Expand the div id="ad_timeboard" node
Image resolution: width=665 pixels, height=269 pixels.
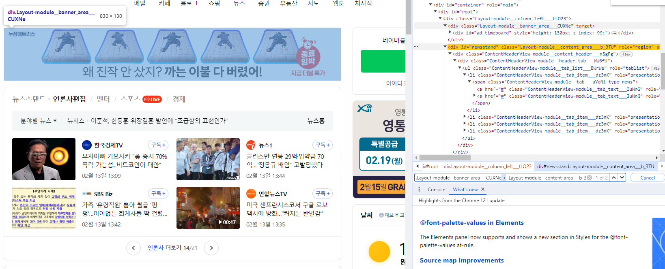(x=450, y=33)
